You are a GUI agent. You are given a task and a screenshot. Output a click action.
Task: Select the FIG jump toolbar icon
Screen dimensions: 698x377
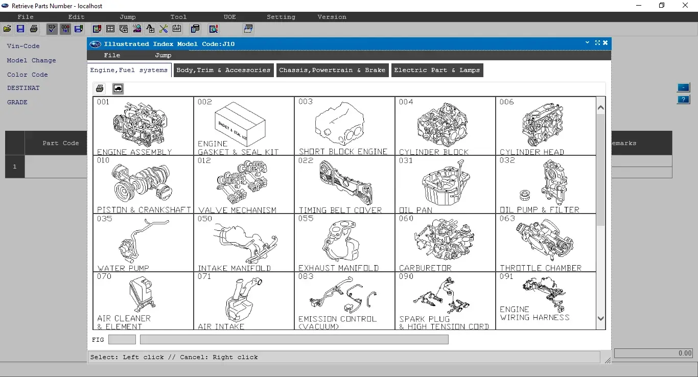click(x=124, y=29)
